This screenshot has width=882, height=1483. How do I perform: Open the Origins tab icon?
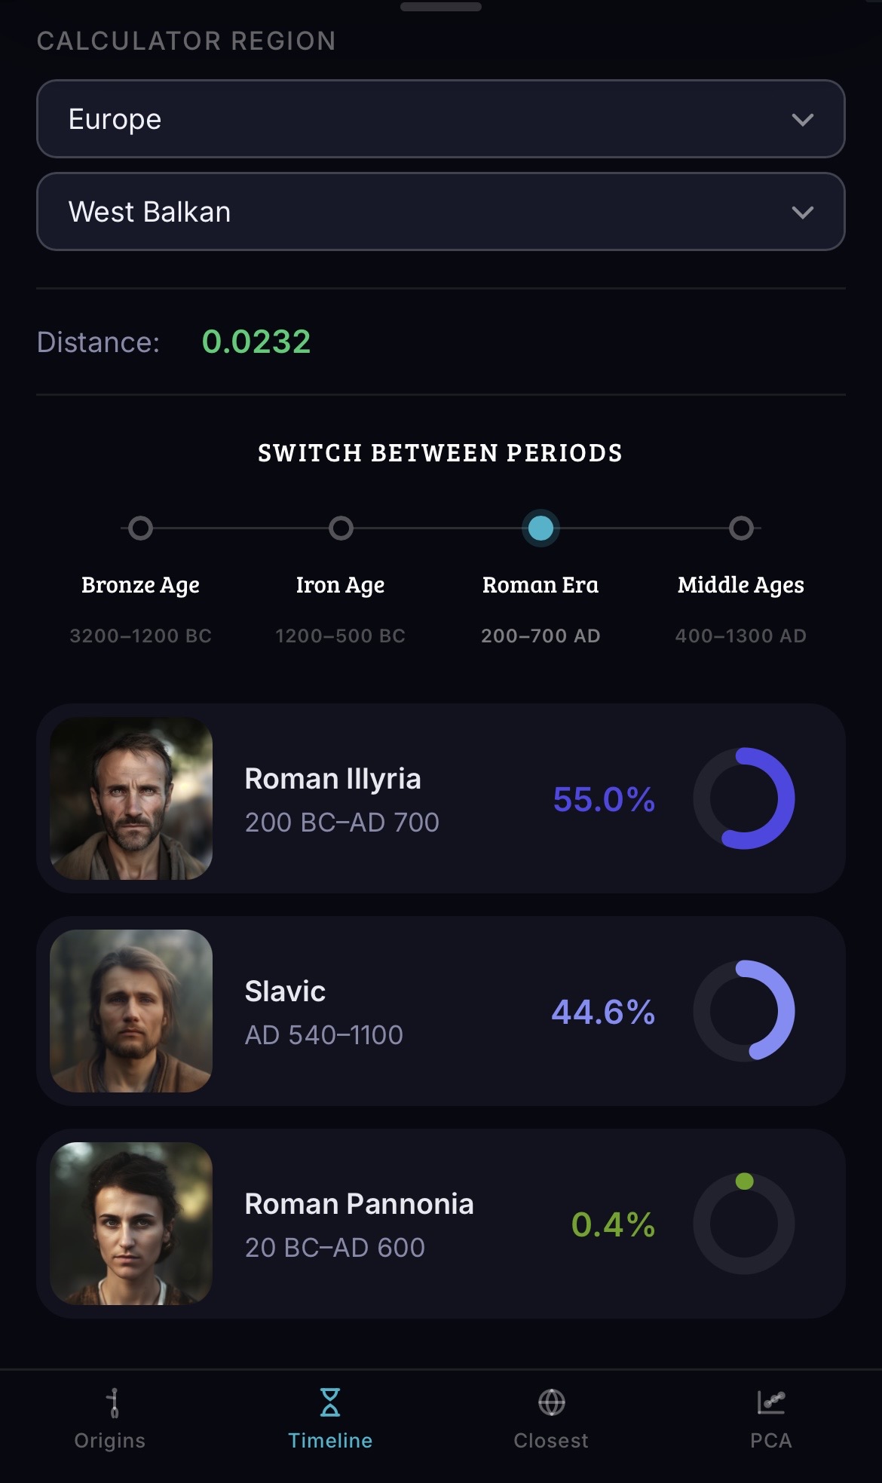(x=113, y=1403)
